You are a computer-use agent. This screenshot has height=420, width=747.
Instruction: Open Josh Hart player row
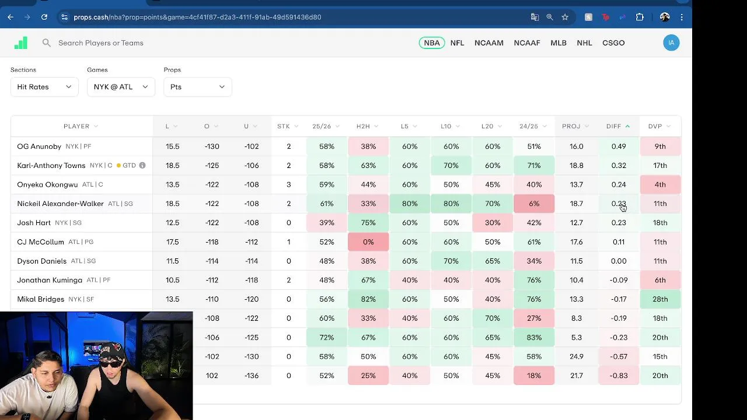click(x=345, y=223)
